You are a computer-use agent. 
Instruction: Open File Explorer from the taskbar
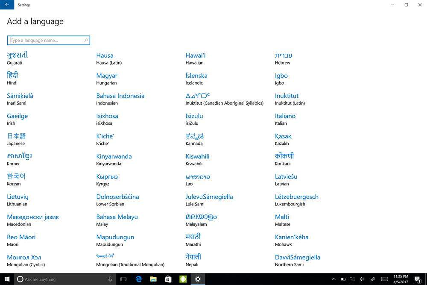pos(153,279)
